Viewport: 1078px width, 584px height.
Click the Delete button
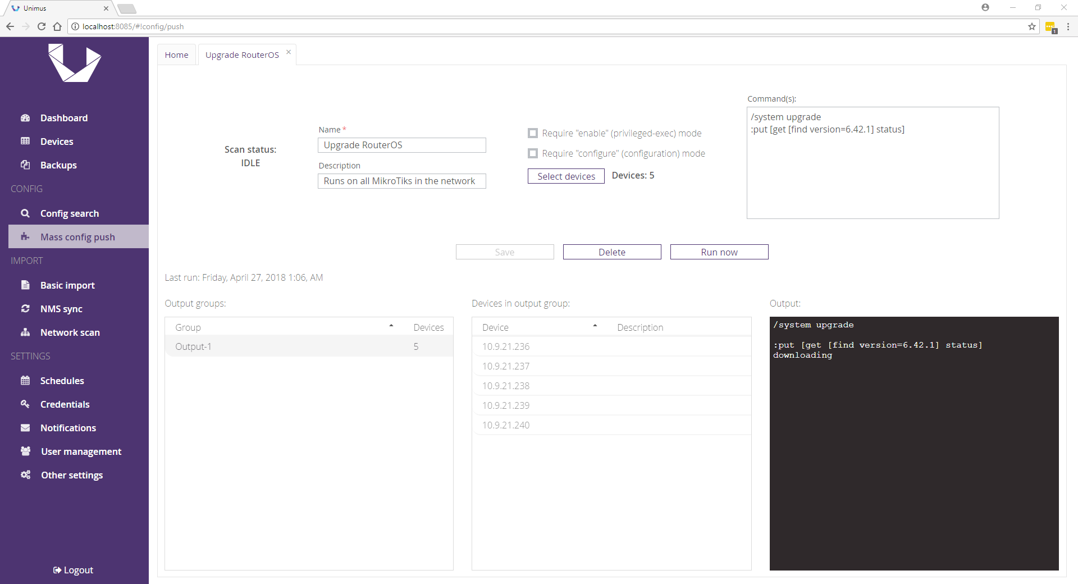(612, 252)
